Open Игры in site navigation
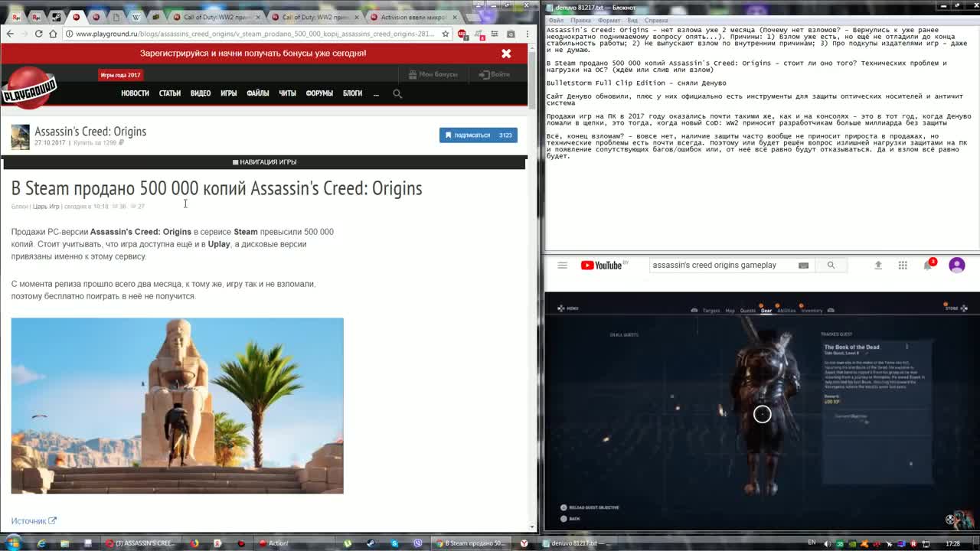Viewport: 980px width, 551px height. [229, 93]
